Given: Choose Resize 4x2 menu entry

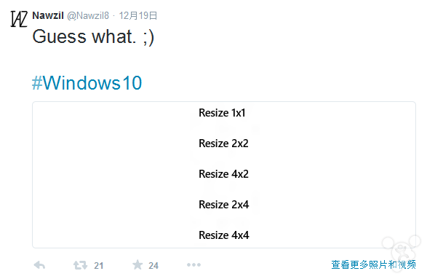Looking at the screenshot, I should [223, 173].
